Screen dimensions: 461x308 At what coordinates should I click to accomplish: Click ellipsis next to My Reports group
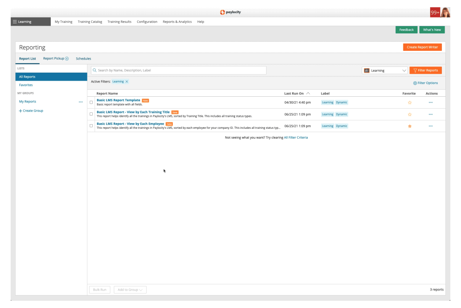81,102
